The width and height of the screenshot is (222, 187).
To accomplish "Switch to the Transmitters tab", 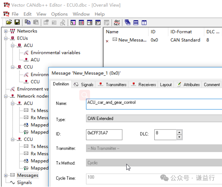I will pyautogui.click(x=112, y=84).
